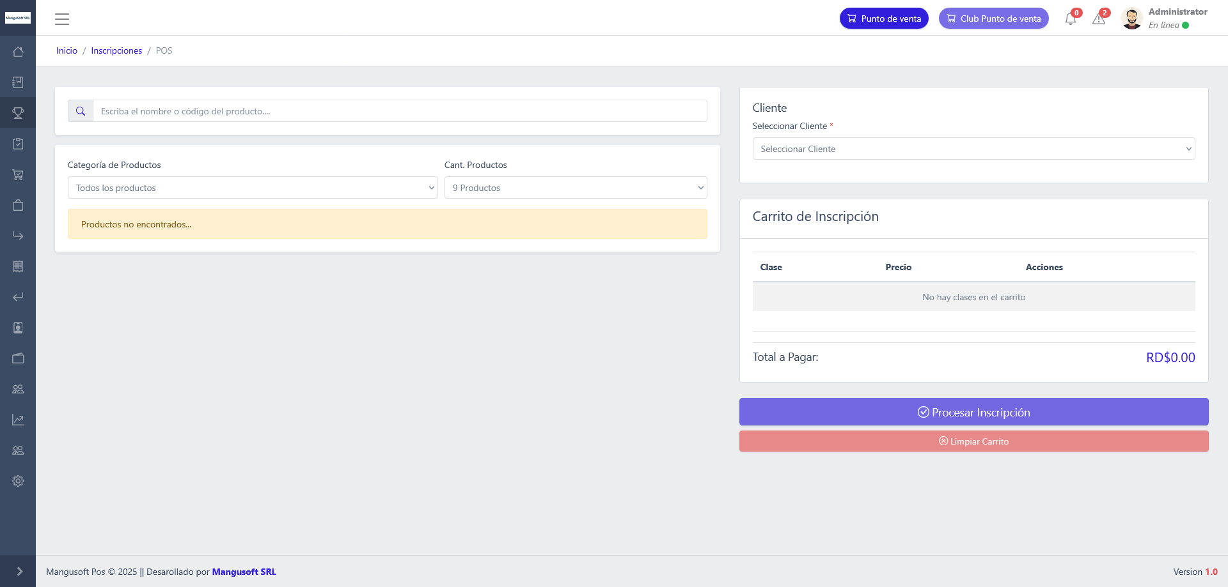The width and height of the screenshot is (1228, 587).
Task: Open the warning alerts triangle icon
Action: pos(1099,19)
